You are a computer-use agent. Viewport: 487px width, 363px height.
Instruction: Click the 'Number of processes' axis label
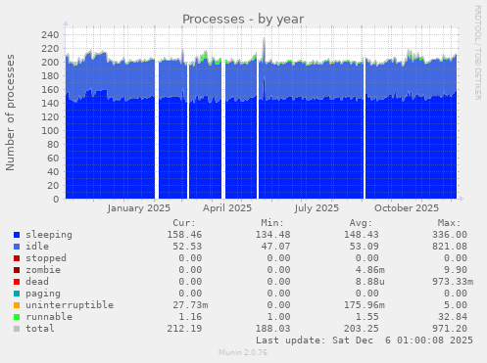[x=10, y=113]
